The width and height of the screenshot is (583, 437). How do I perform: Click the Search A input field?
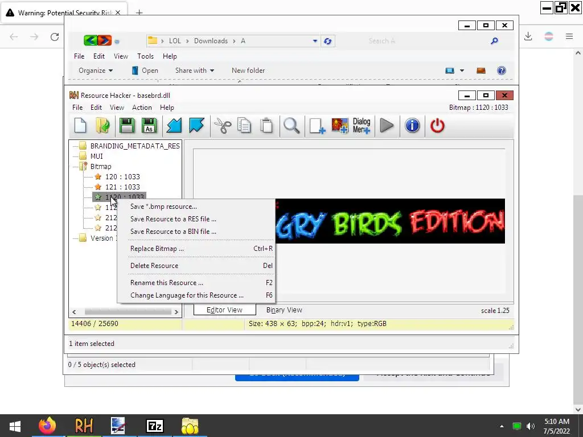tap(426, 41)
